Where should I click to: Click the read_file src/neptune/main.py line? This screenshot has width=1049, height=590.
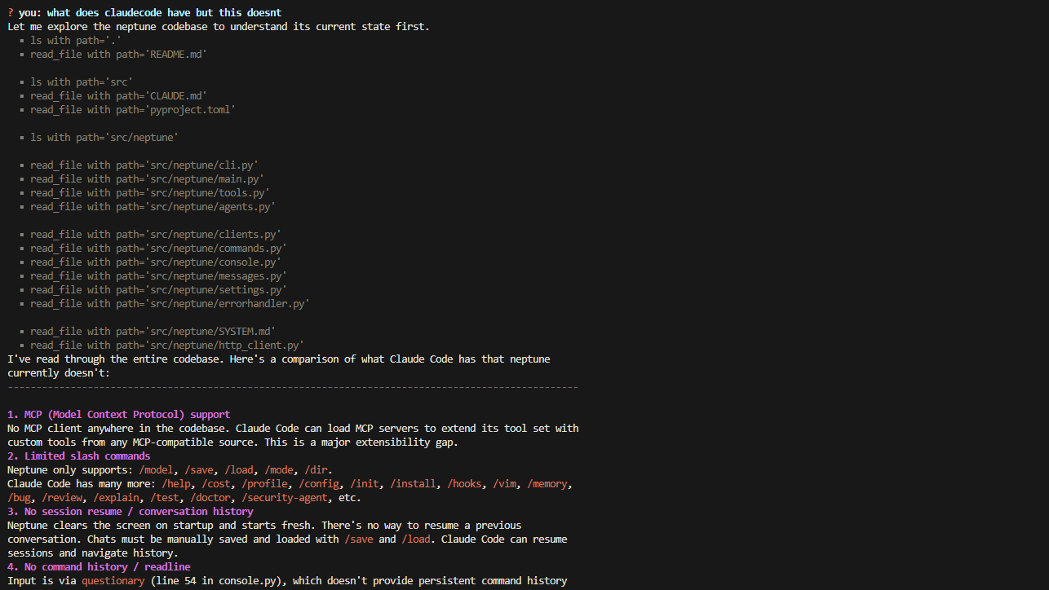point(148,178)
